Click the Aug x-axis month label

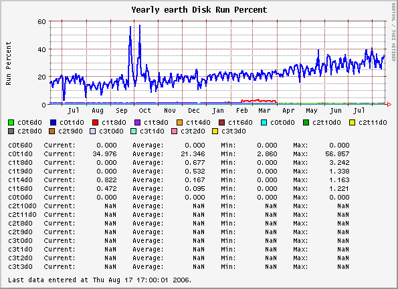click(98, 111)
